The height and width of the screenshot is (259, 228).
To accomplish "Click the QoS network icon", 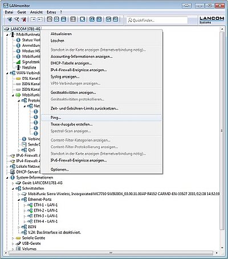I will (x=24, y=150).
